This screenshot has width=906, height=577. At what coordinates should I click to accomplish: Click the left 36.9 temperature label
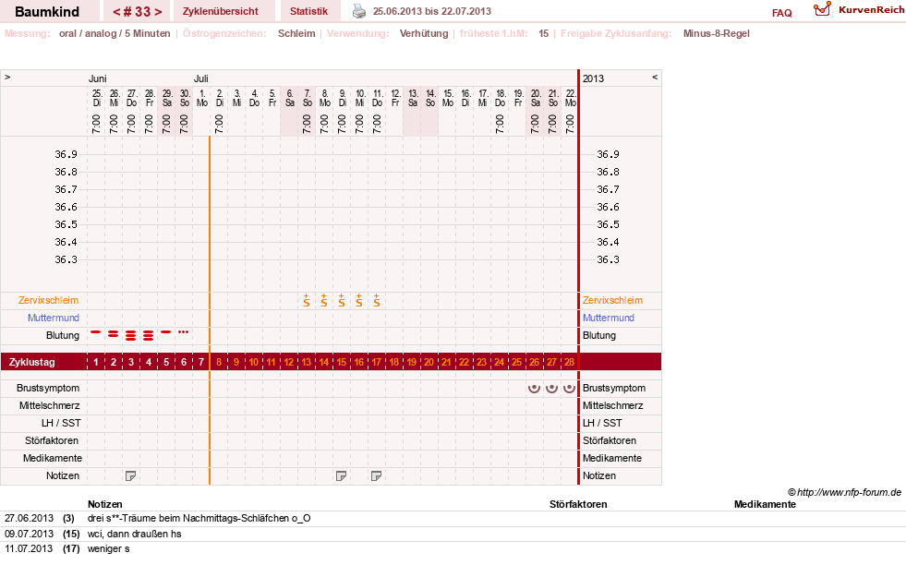click(x=66, y=154)
